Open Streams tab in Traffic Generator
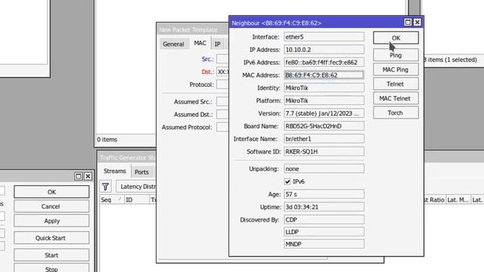This screenshot has width=484, height=272. pyautogui.click(x=115, y=172)
